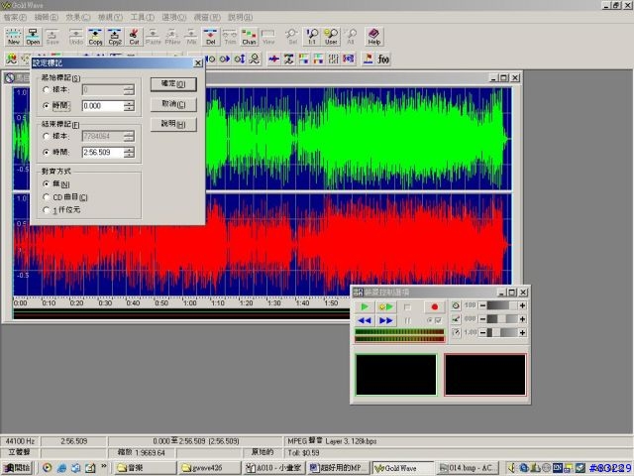Click the plus button of speed row 1.00
634x476 pixels.
point(522,333)
